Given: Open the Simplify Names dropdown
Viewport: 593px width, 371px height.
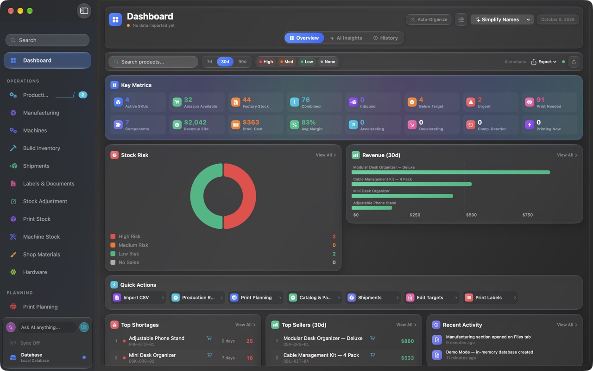Looking at the screenshot, I should [502, 19].
